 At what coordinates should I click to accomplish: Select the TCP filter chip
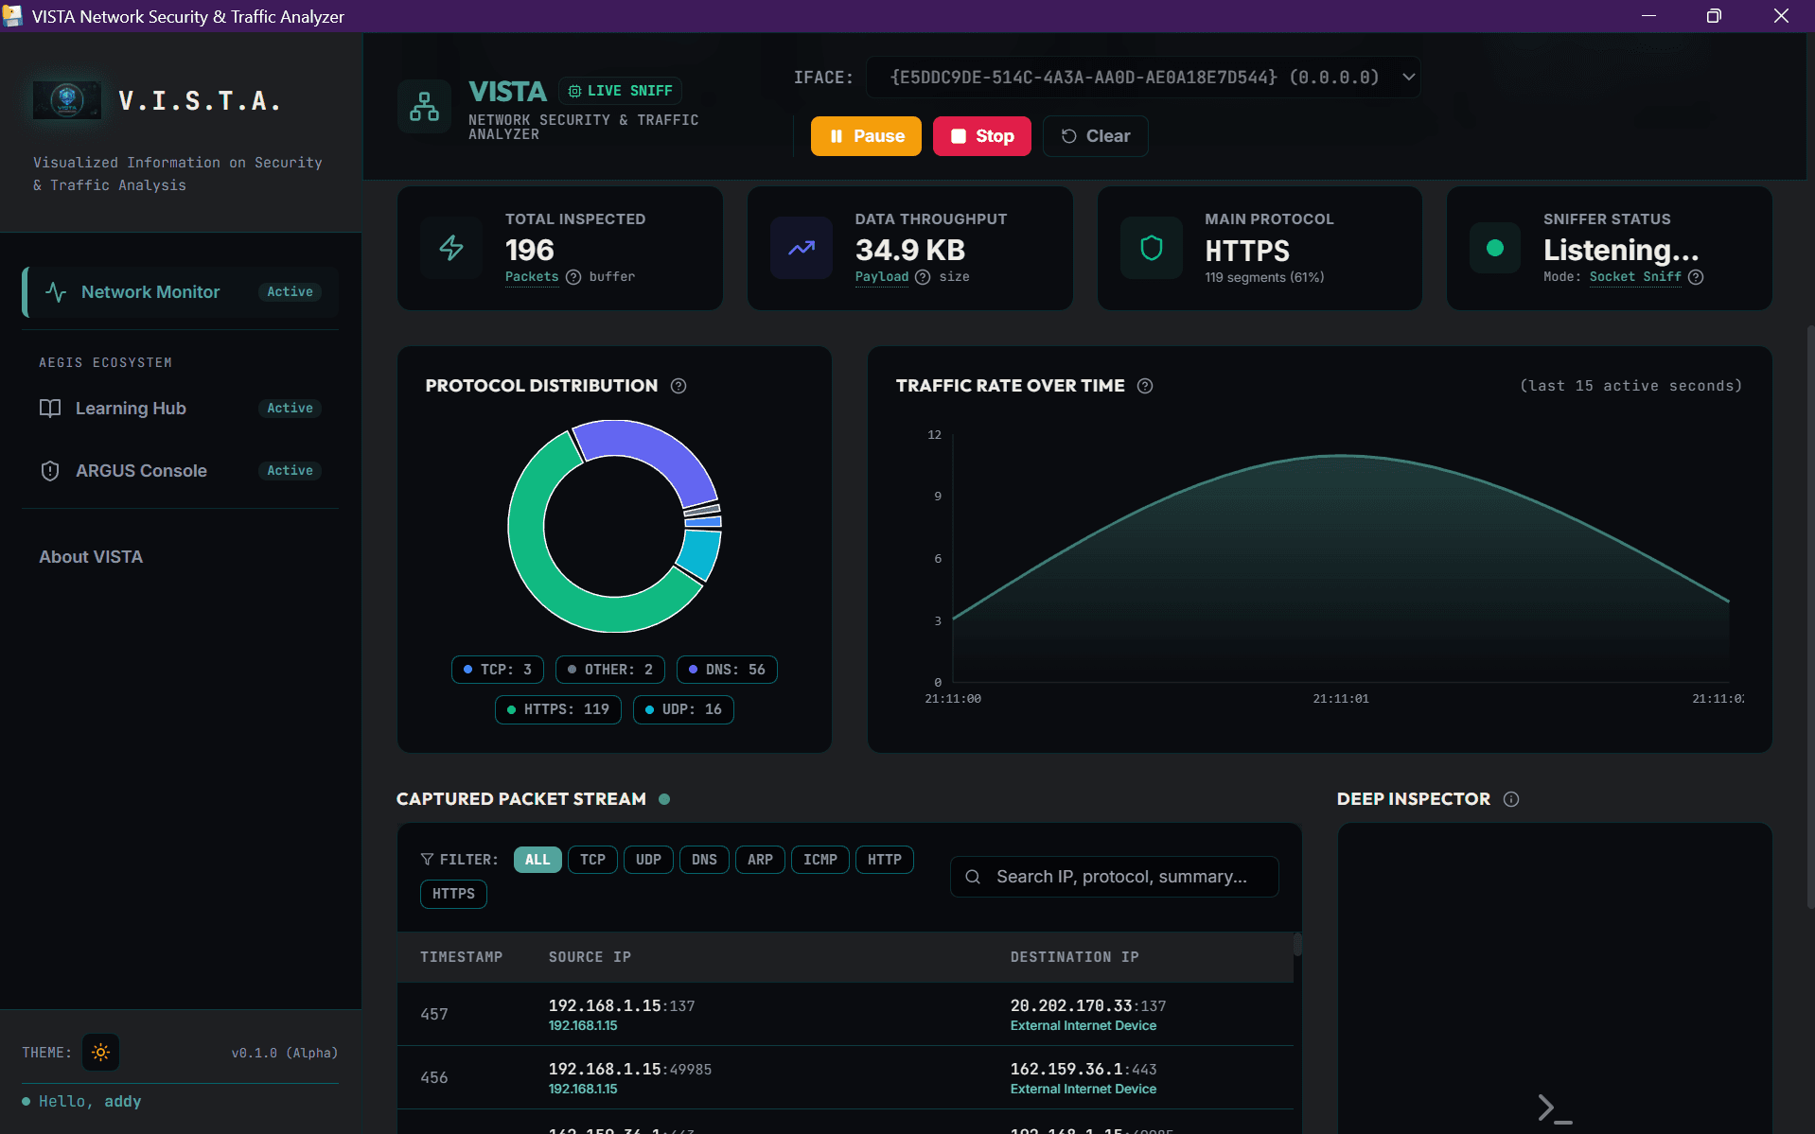(592, 860)
